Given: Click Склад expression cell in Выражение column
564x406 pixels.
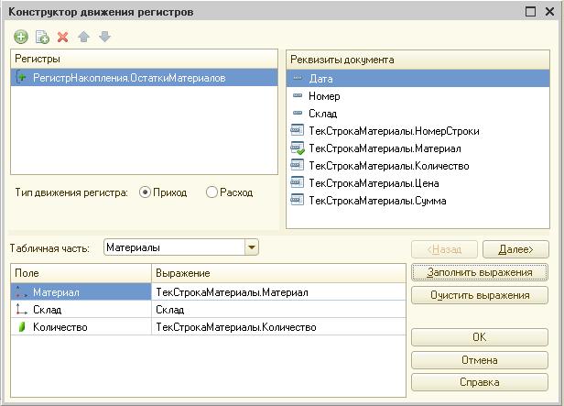Looking at the screenshot, I should tap(278, 309).
